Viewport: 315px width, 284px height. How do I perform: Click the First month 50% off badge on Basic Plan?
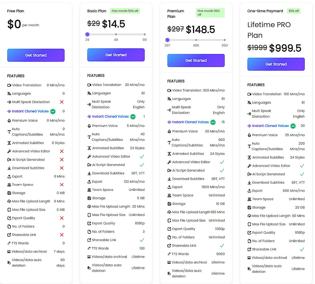pos(125,11)
